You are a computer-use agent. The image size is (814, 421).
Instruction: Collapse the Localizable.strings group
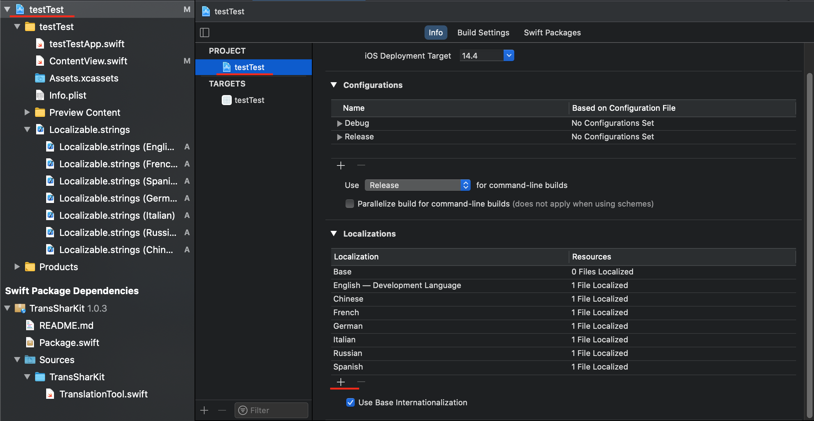[x=27, y=130]
